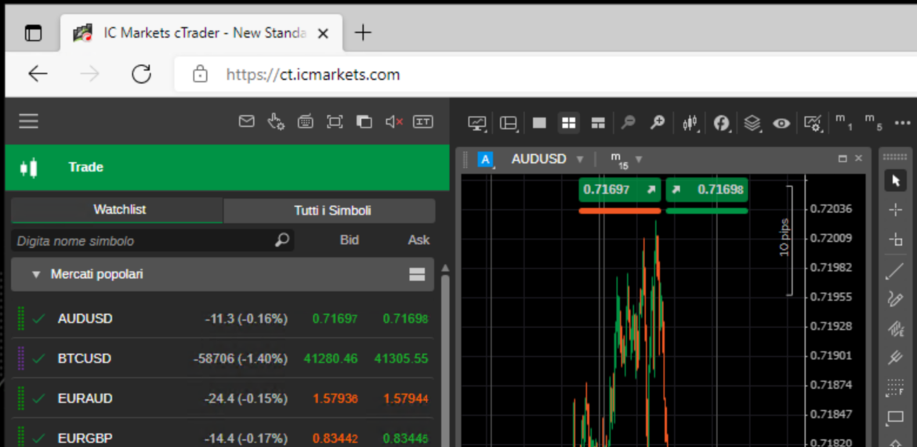Select the BTCUSD watchlist row

click(223, 359)
